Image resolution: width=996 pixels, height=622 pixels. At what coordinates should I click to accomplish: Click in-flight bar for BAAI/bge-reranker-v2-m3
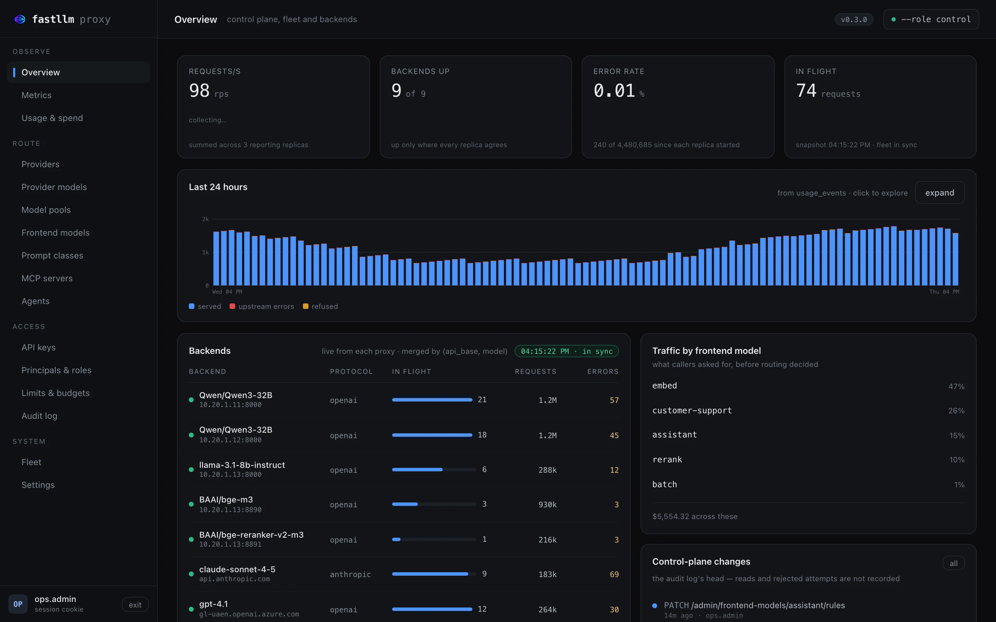point(434,539)
